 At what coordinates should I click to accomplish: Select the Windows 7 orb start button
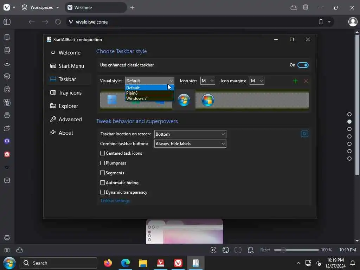coord(184,100)
